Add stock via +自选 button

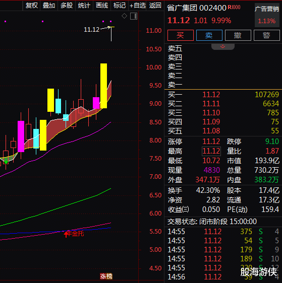click(x=138, y=6)
